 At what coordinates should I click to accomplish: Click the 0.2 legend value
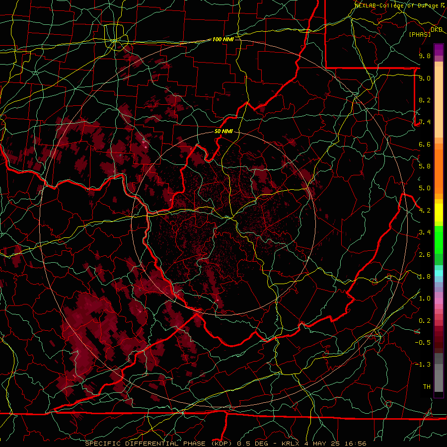[x=425, y=321]
